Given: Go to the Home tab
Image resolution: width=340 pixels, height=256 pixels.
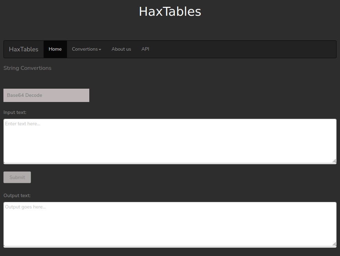Looking at the screenshot, I should tap(55, 49).
